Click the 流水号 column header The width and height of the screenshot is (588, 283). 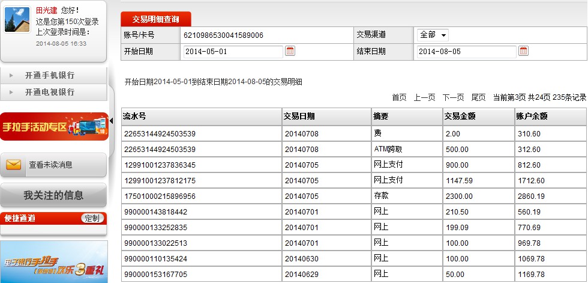(202, 117)
